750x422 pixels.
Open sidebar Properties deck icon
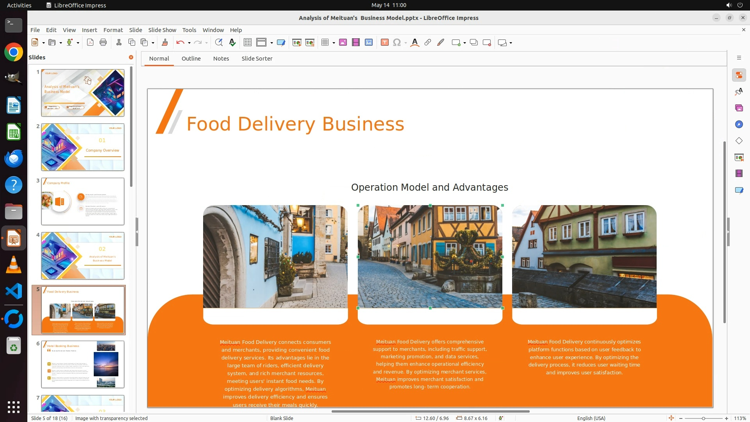pyautogui.click(x=739, y=75)
